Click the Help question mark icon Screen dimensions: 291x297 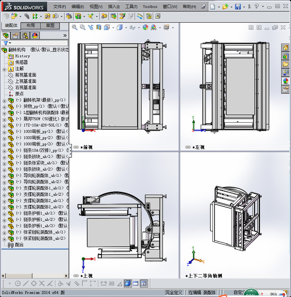pos(256,6)
